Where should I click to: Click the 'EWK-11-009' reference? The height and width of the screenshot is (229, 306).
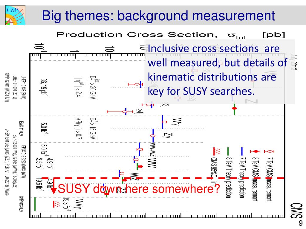point(21,128)
